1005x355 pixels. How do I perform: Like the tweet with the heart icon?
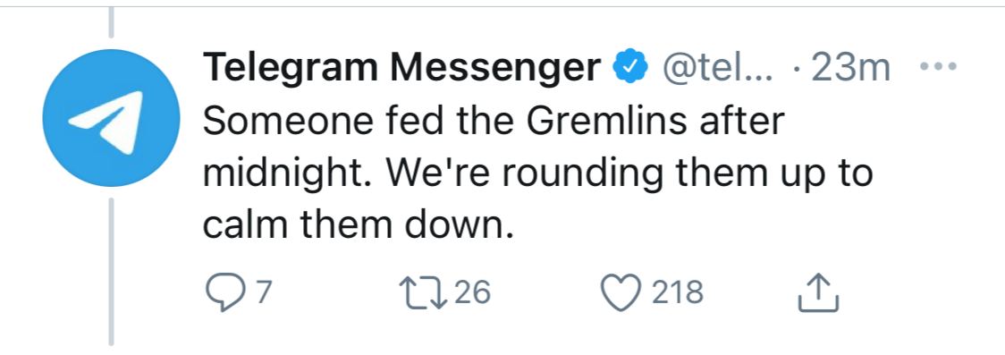tap(621, 292)
